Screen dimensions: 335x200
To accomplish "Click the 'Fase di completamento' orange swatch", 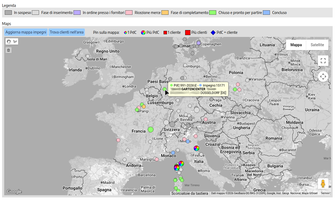I will (x=165, y=13).
